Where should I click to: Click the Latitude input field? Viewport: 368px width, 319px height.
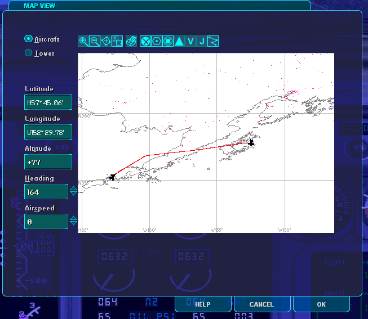[x=48, y=102]
